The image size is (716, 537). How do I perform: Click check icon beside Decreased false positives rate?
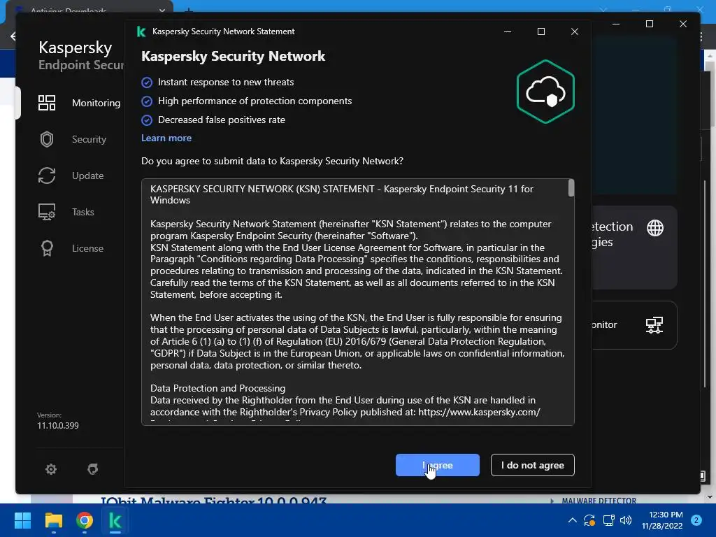tap(147, 120)
